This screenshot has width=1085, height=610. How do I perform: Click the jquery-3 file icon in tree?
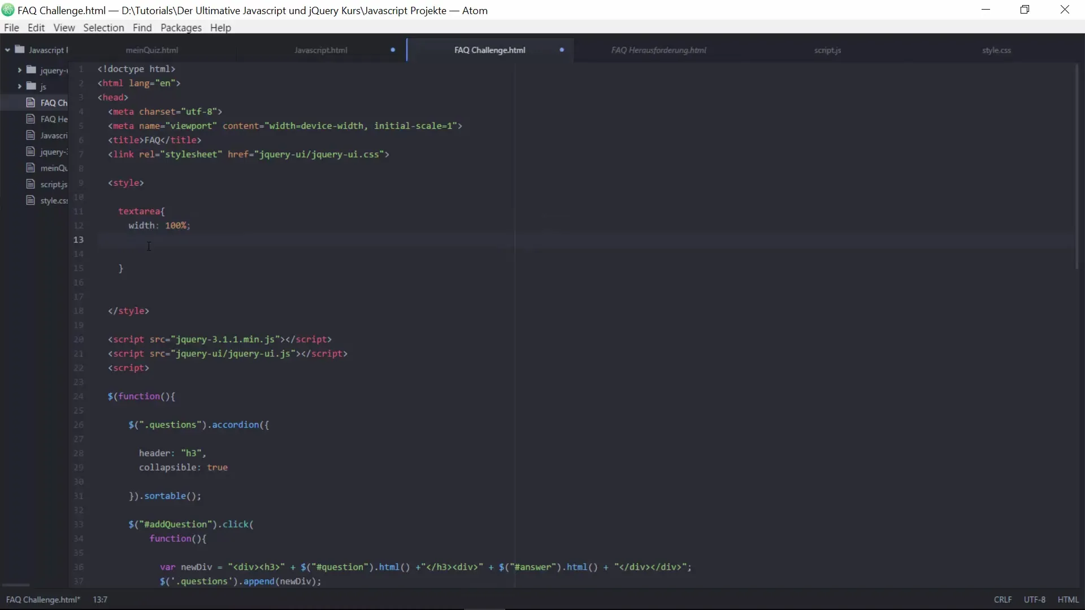31,151
